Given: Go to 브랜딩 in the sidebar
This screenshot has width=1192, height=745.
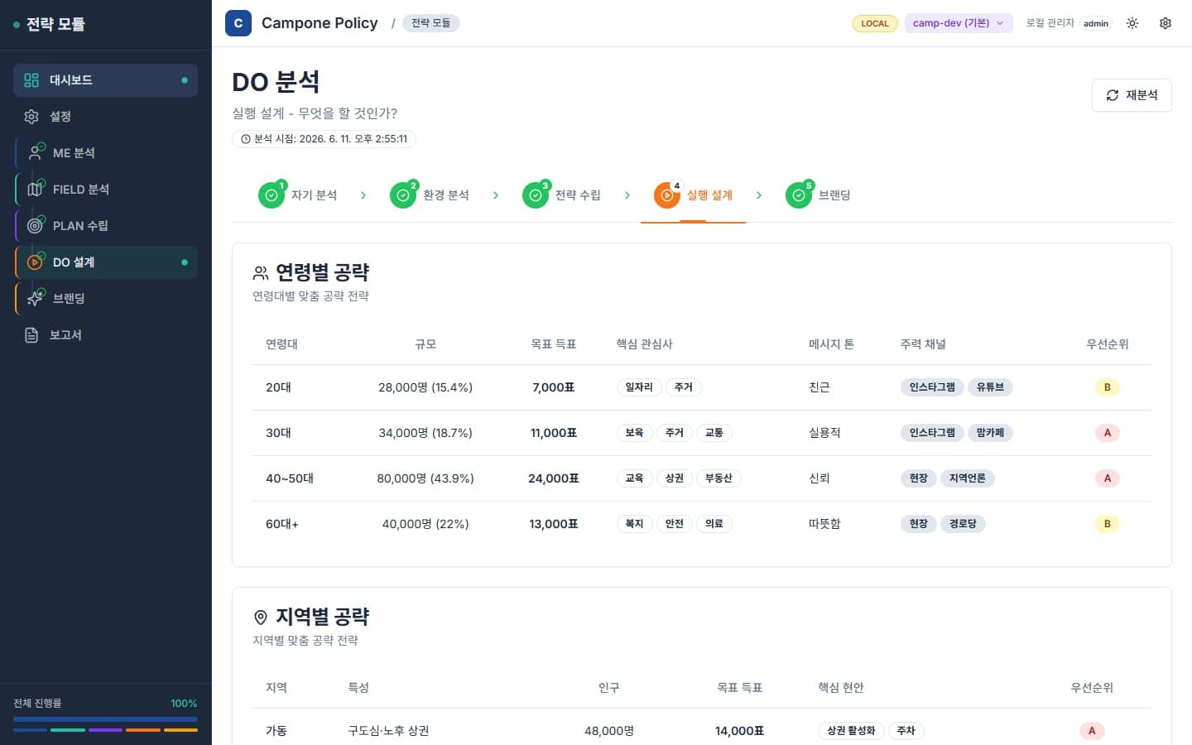Looking at the screenshot, I should (106, 299).
